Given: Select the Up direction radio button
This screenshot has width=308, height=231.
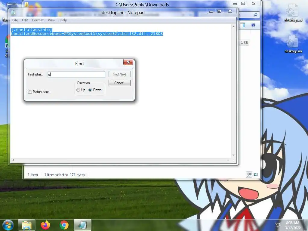Looking at the screenshot, I should pos(78,90).
